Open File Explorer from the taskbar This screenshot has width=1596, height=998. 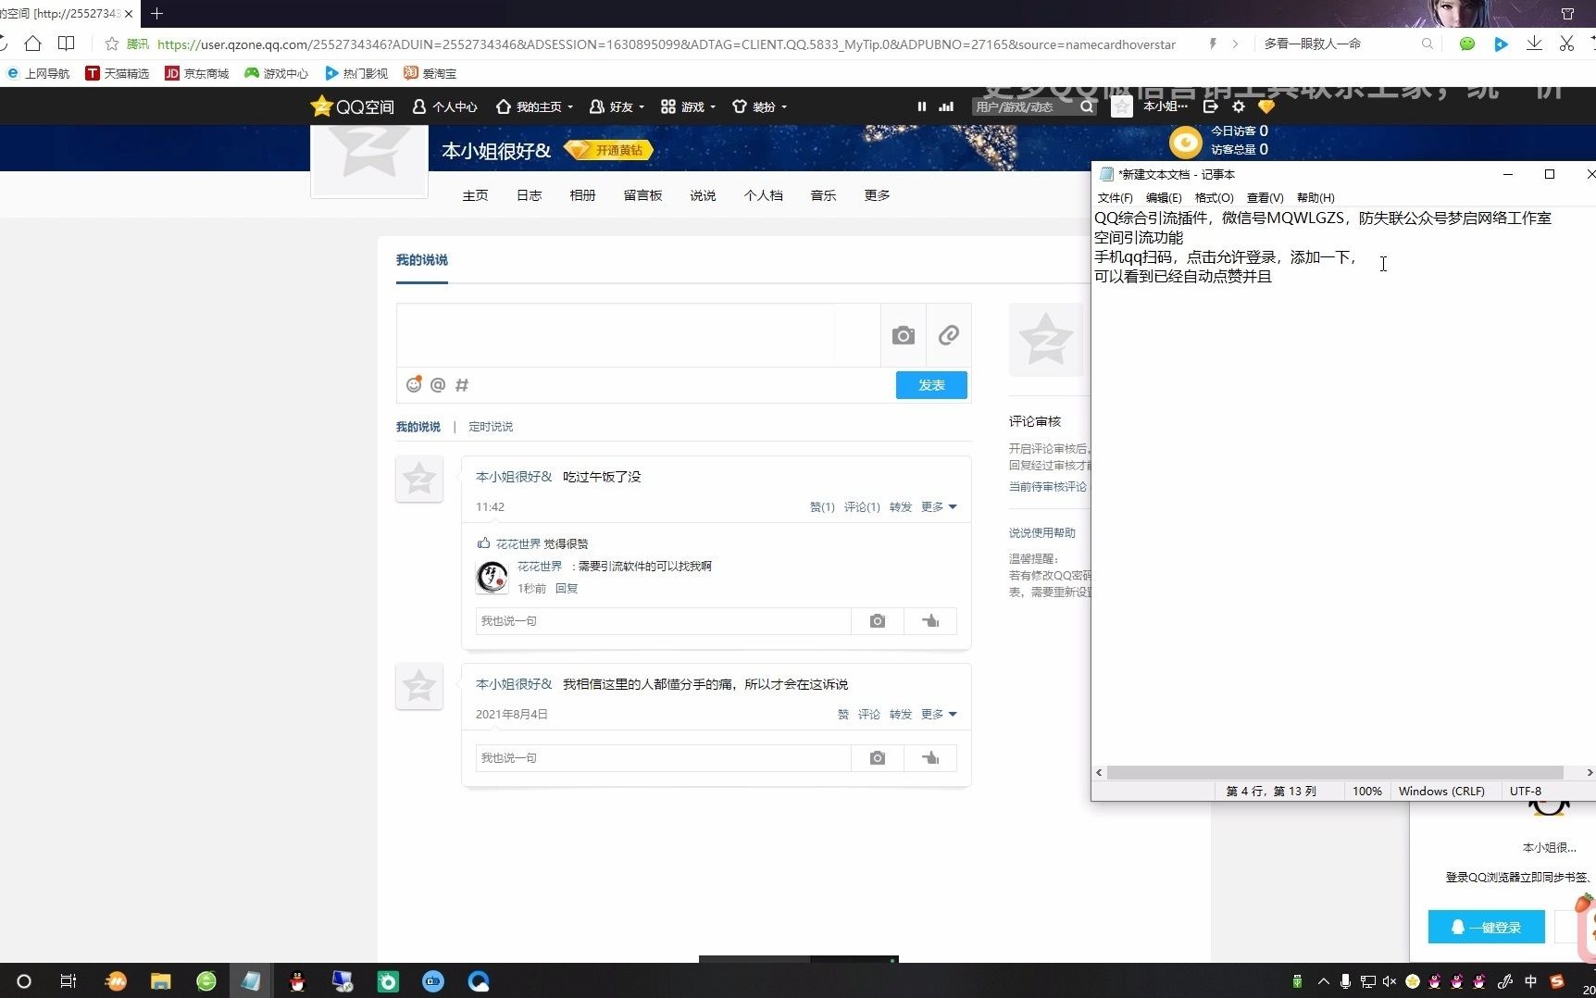point(161,981)
